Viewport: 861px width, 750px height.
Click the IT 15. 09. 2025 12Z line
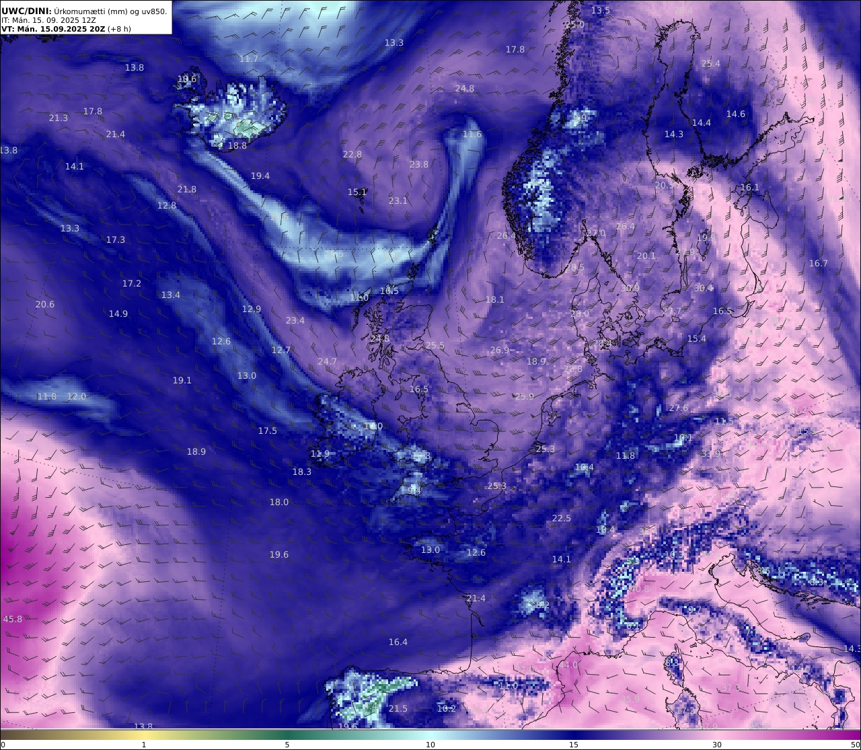49,20
